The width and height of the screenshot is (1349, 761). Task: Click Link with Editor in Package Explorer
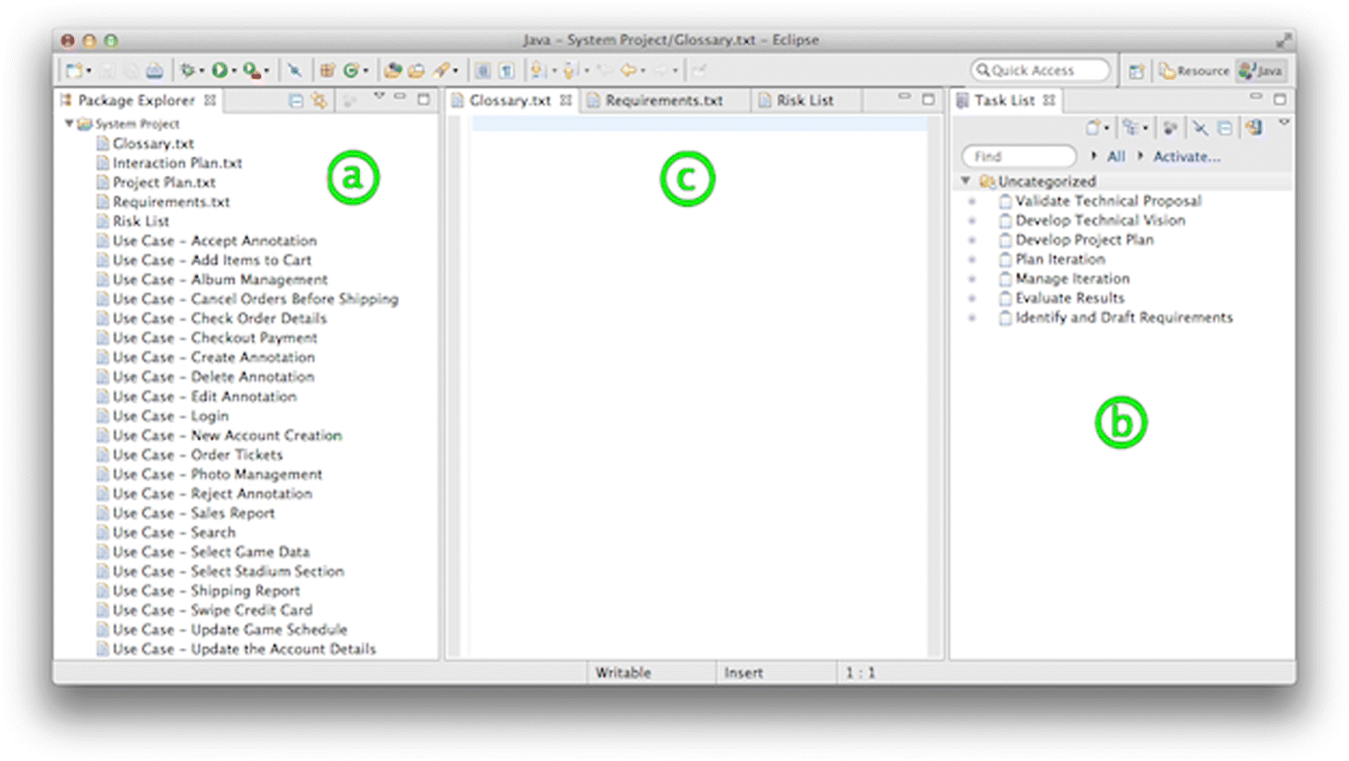(319, 100)
